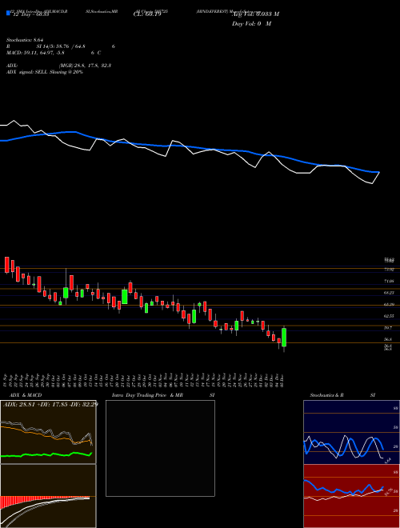
Task: Select the '12 Day = 68.33' SMA readout
Action: (31, 14)
